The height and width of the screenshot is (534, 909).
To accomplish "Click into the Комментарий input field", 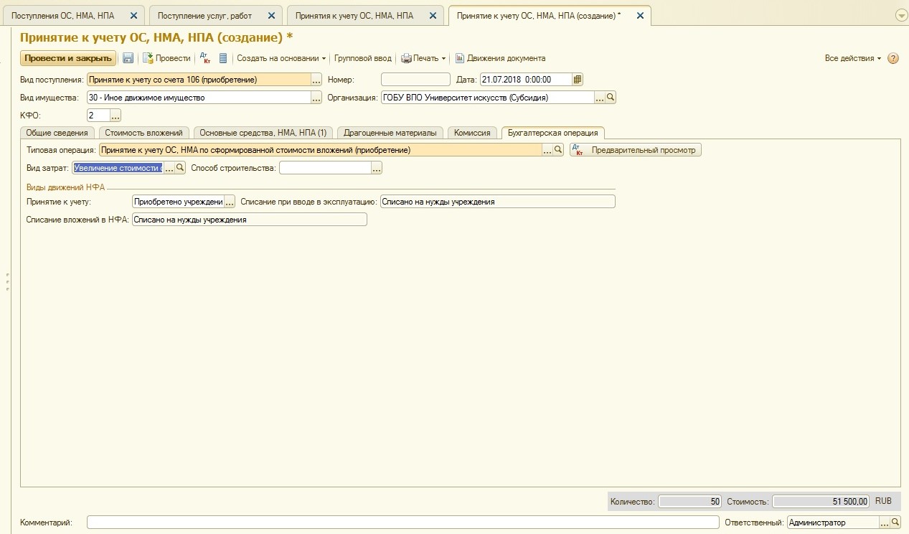I will pyautogui.click(x=402, y=523).
